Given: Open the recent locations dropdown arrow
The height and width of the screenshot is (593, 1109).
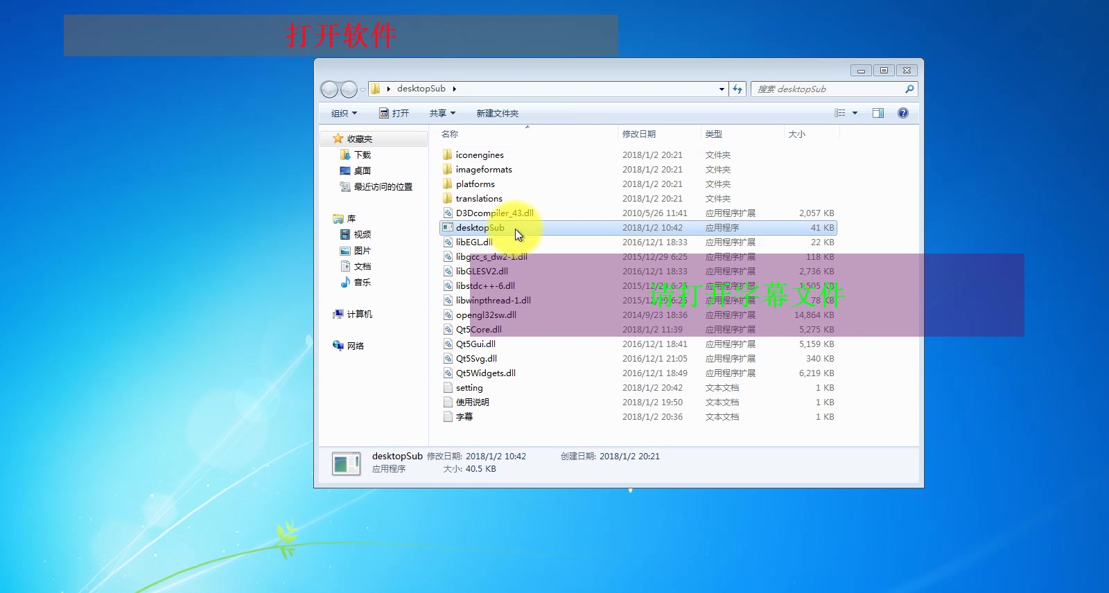Looking at the screenshot, I should pos(363,89).
